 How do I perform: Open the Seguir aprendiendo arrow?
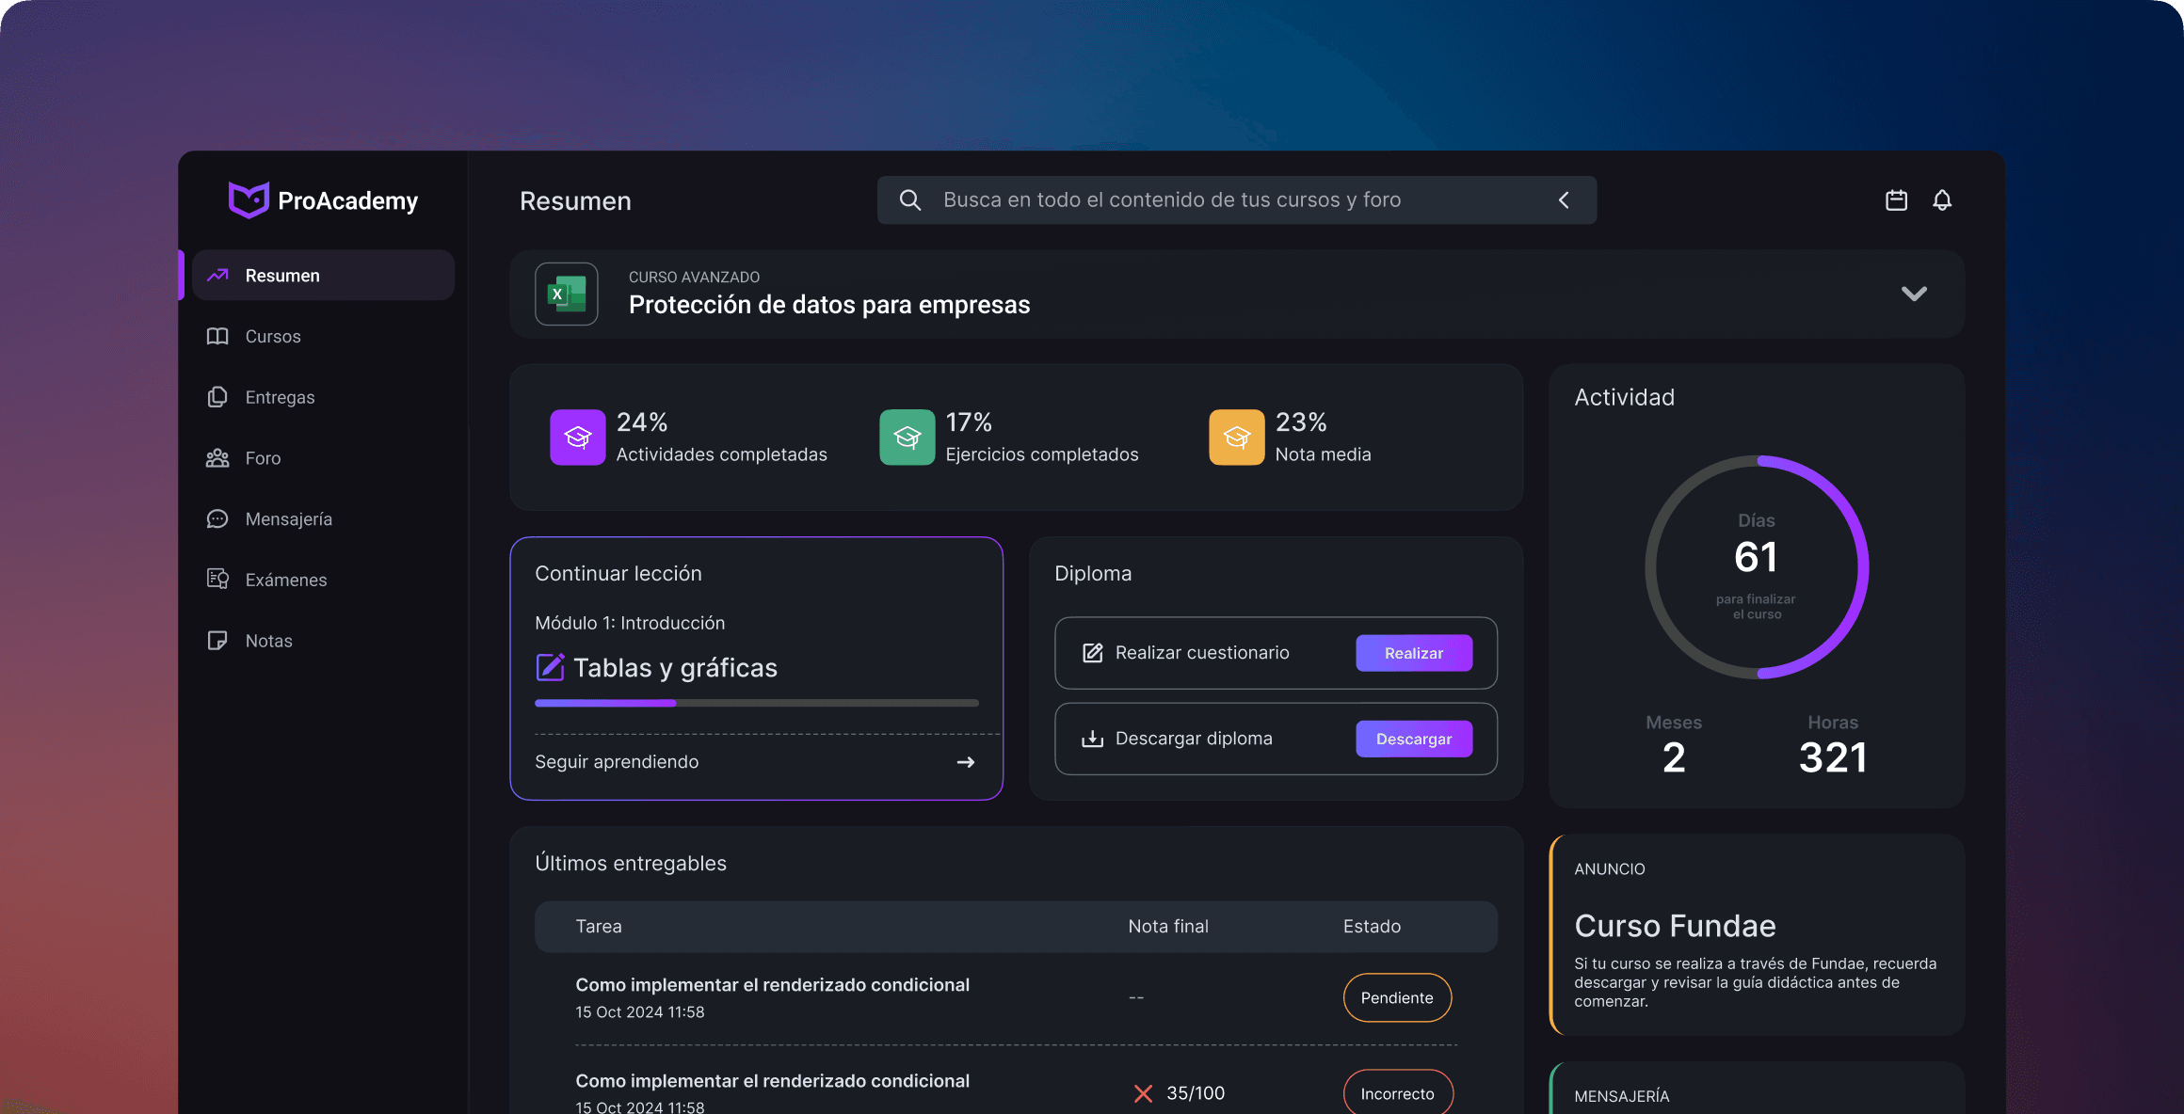coord(966,762)
